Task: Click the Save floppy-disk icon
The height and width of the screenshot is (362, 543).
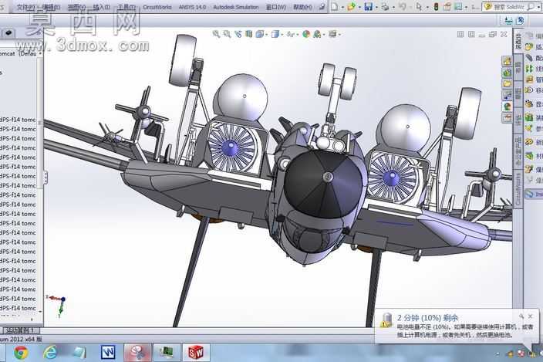Action: (x=369, y=6)
